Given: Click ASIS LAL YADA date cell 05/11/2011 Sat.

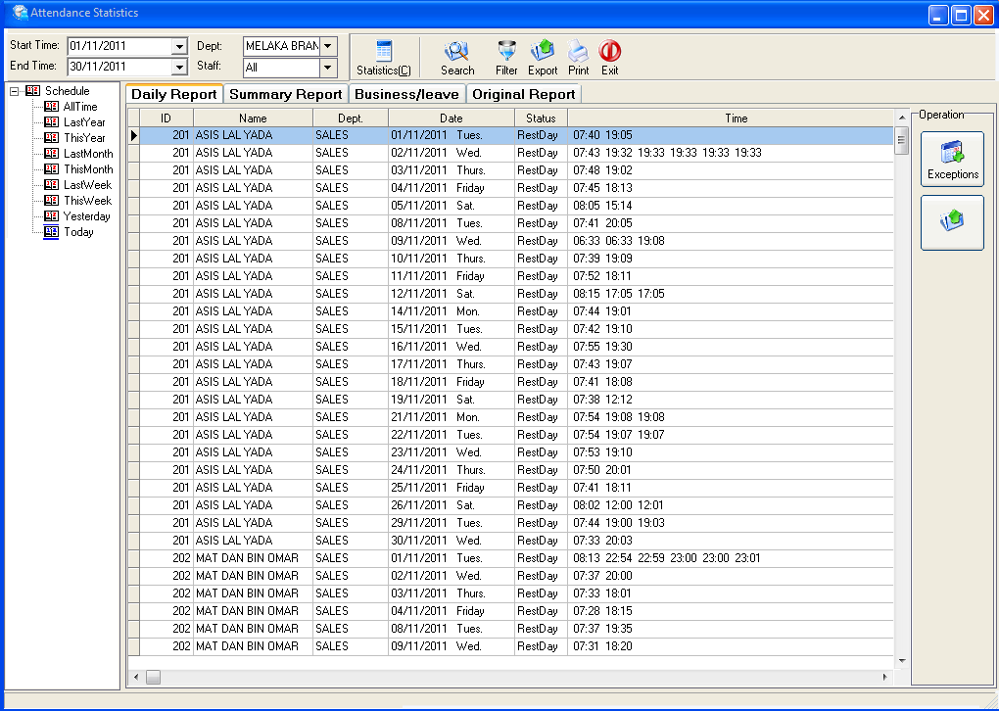Looking at the screenshot, I should pos(452,206).
